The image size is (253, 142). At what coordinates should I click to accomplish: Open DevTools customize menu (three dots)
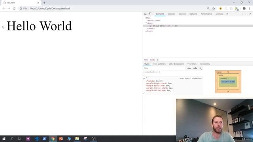tap(246, 14)
